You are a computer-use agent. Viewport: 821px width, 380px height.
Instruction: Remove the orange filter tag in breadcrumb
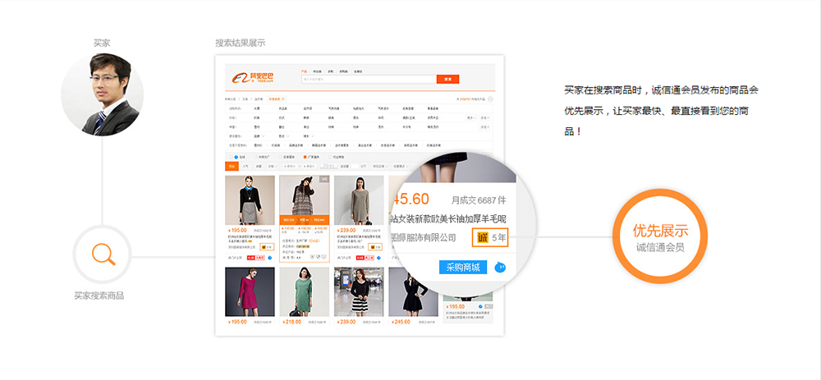coord(282,99)
